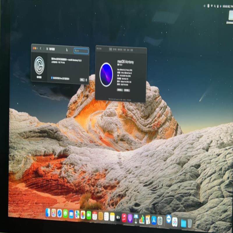Open Launchpad in the Dock

[54, 213]
